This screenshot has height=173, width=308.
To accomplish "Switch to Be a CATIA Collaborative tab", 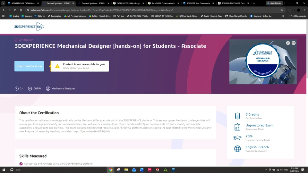I will (x=163, y=3).
